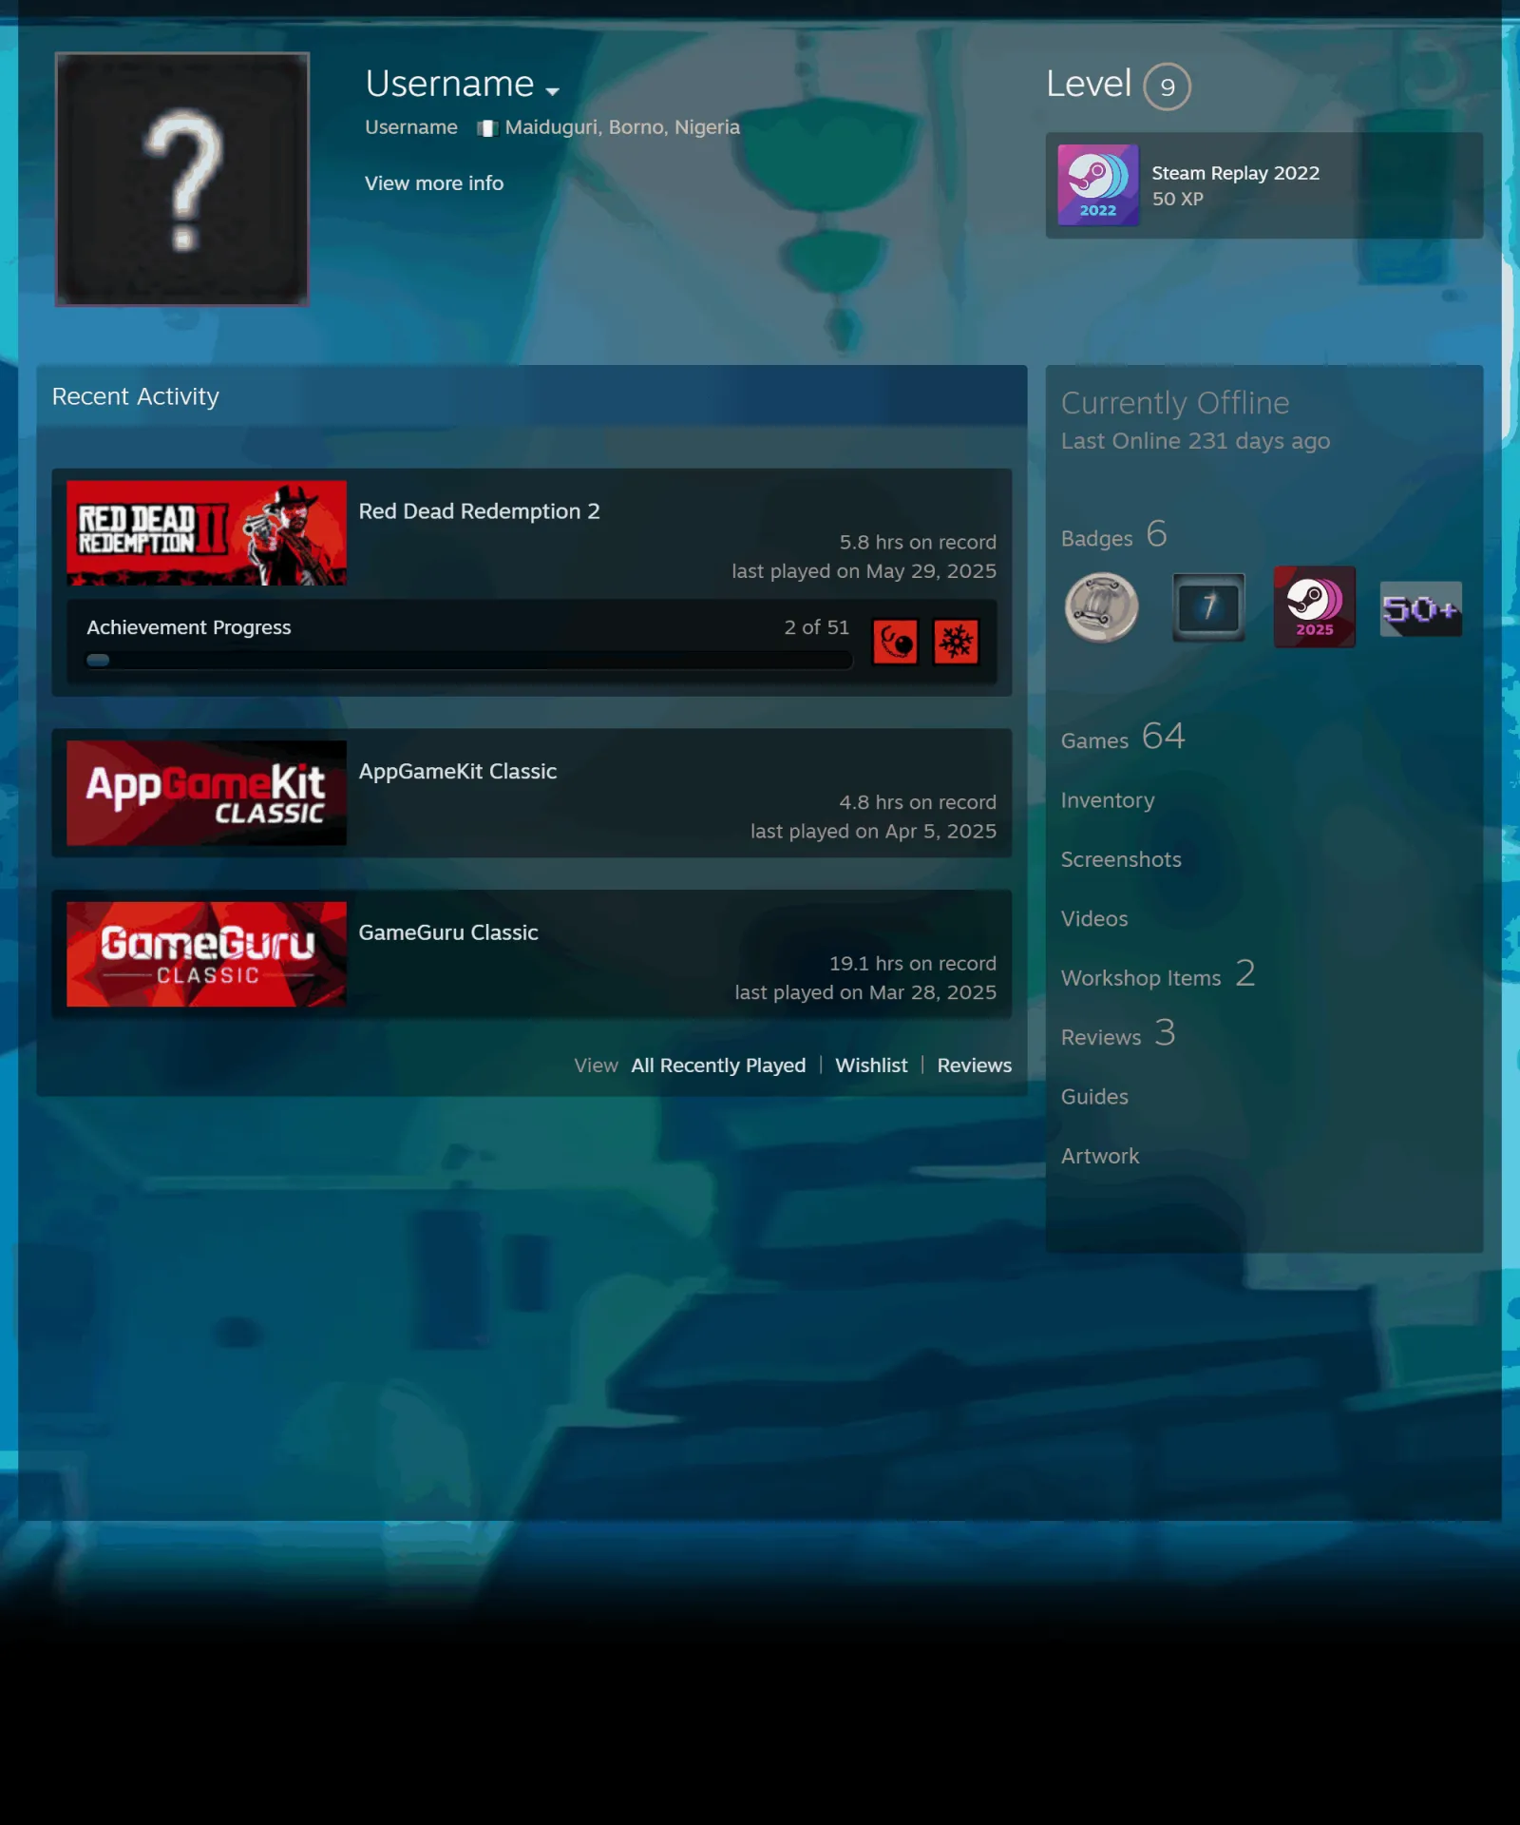Screen dimensions: 1520x1825
Task: Open the Wishlist link
Action: (x=871, y=1066)
